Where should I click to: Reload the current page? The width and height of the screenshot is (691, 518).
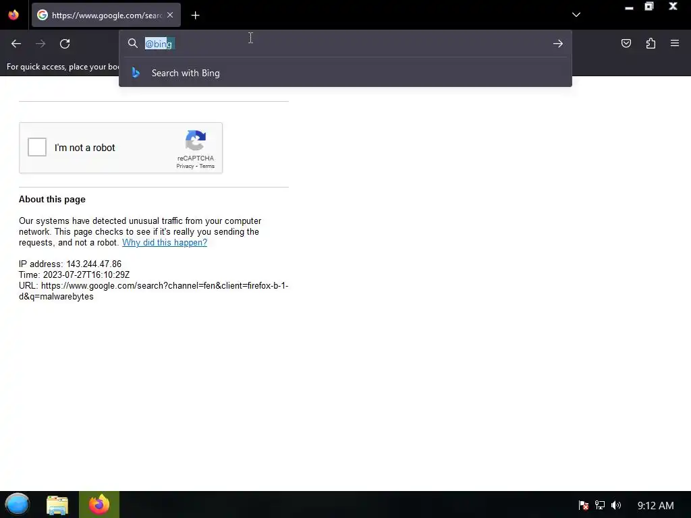coord(65,44)
